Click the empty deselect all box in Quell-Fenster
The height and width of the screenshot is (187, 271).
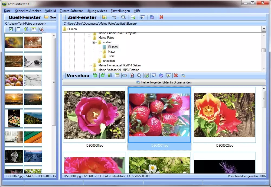18,29
